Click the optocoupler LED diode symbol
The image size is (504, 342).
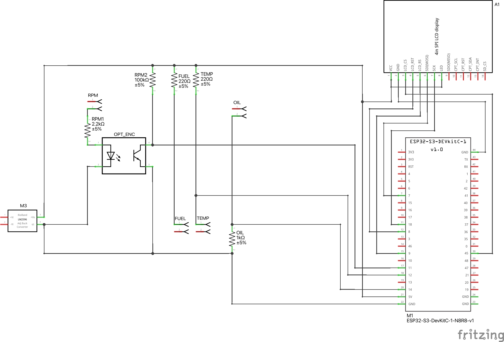[x=111, y=156]
